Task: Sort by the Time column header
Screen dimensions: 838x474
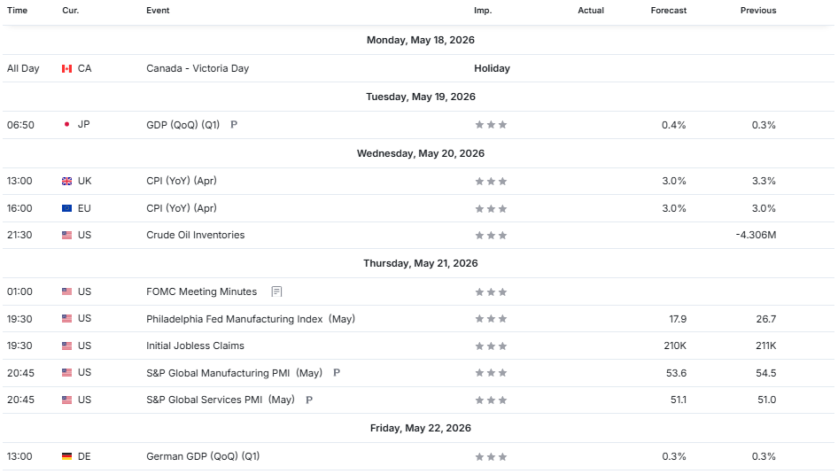Action: [17, 11]
